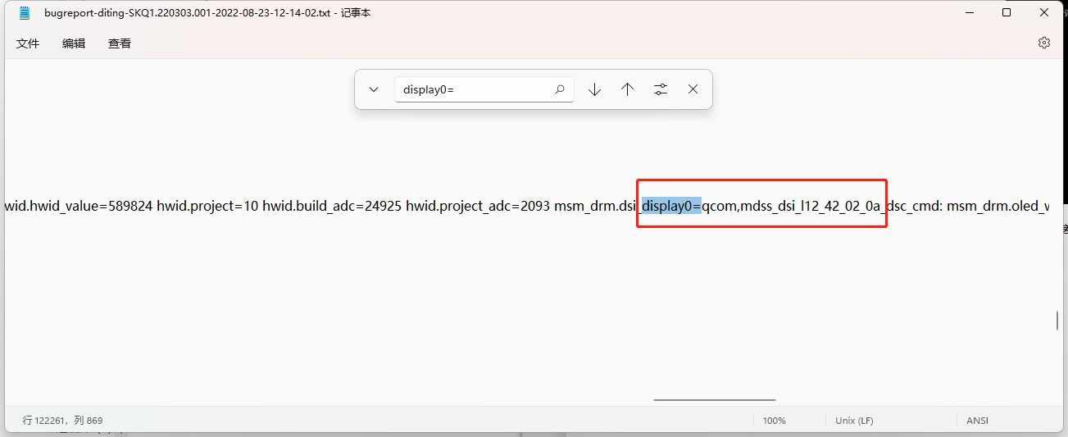Expand the replace options chevron

(374, 89)
